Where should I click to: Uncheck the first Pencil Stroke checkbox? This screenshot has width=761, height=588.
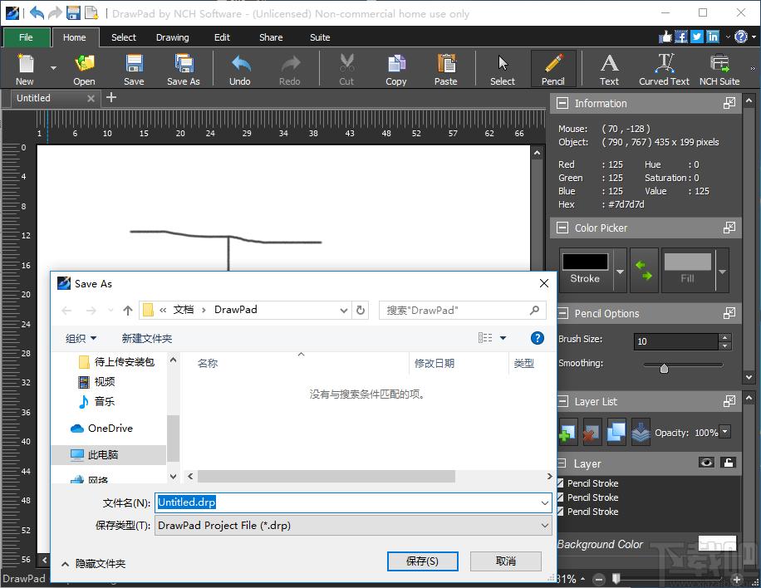(x=561, y=483)
